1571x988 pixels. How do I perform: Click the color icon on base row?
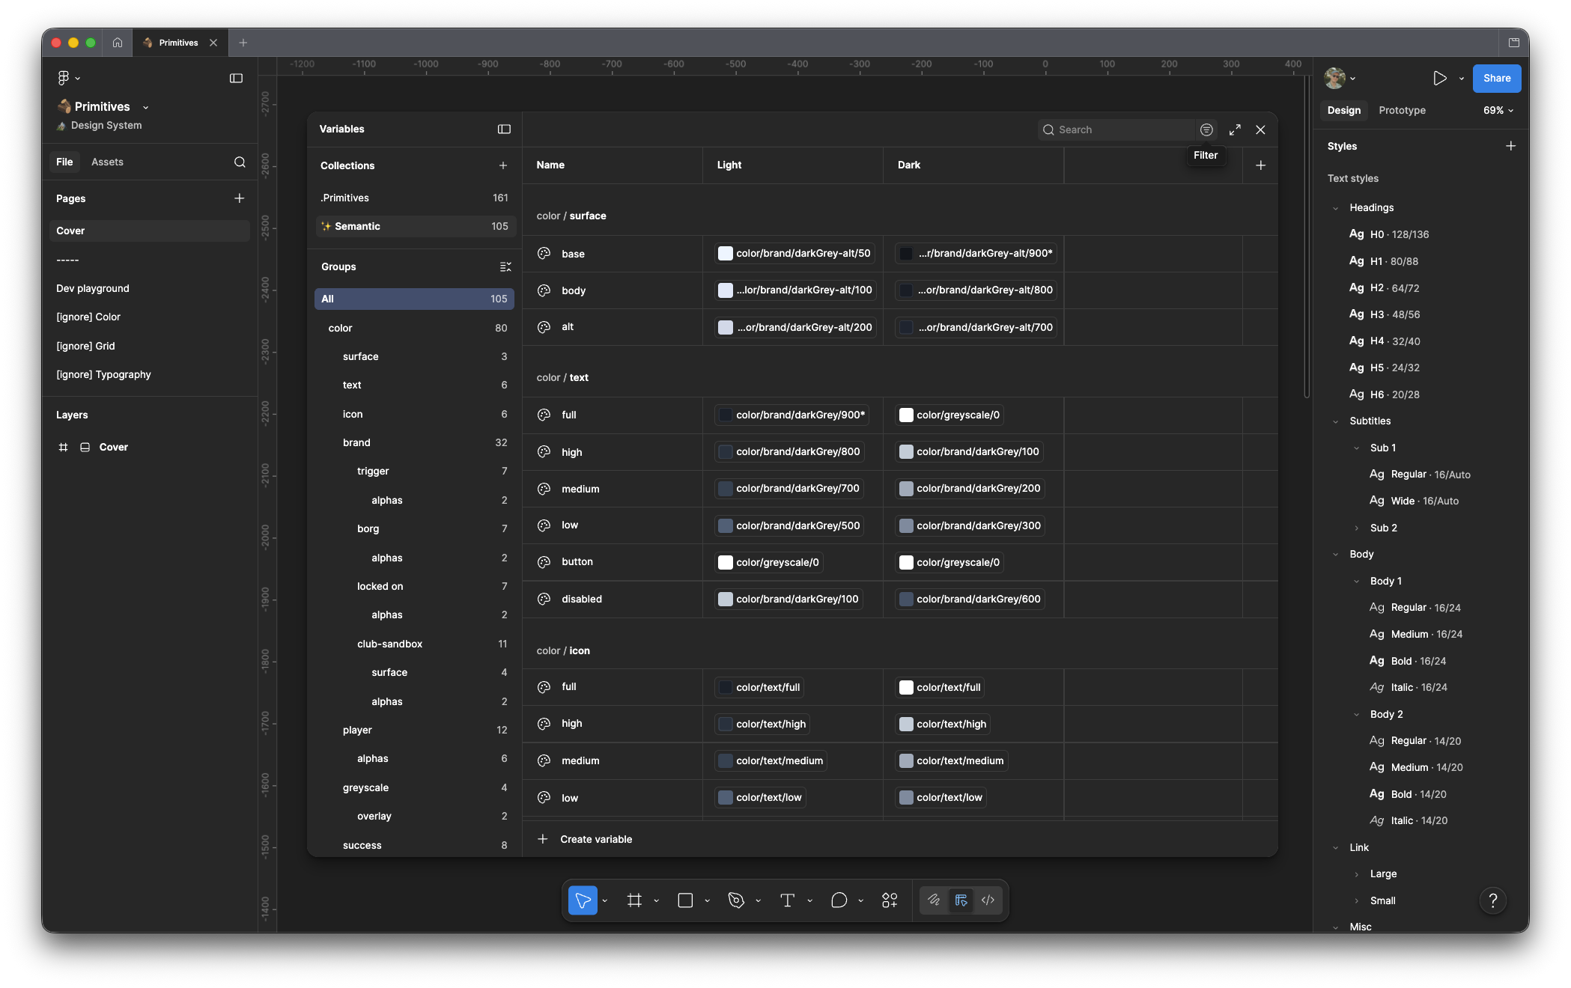coord(544,254)
